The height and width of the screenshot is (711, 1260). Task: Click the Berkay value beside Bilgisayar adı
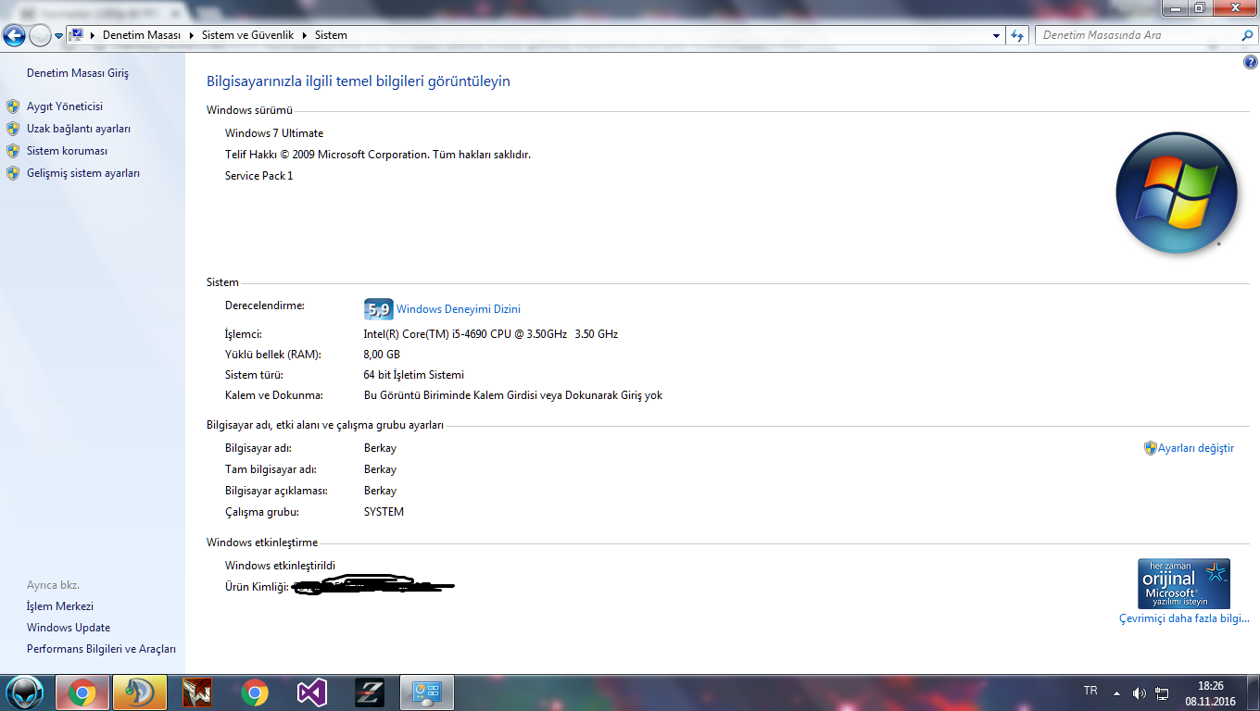pos(380,448)
